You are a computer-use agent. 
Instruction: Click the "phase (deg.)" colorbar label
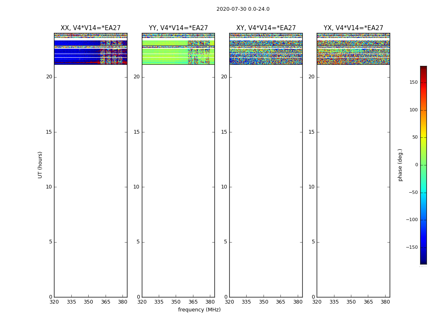400,165
